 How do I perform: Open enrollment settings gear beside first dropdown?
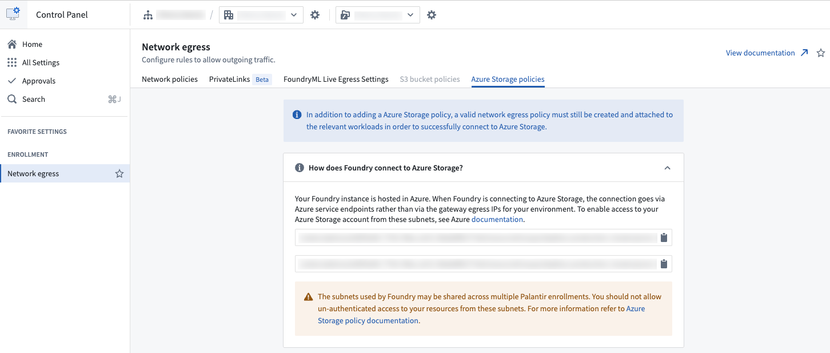[x=315, y=15]
